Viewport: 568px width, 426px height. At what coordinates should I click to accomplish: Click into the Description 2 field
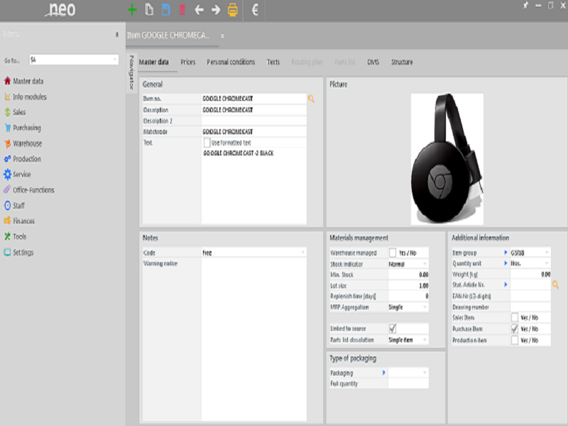(253, 121)
